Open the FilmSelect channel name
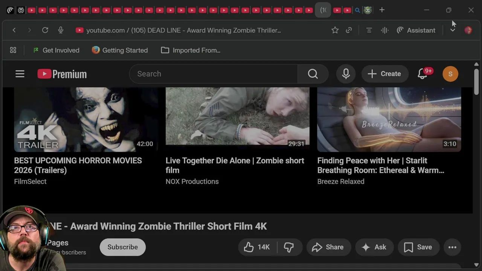 pos(30,181)
